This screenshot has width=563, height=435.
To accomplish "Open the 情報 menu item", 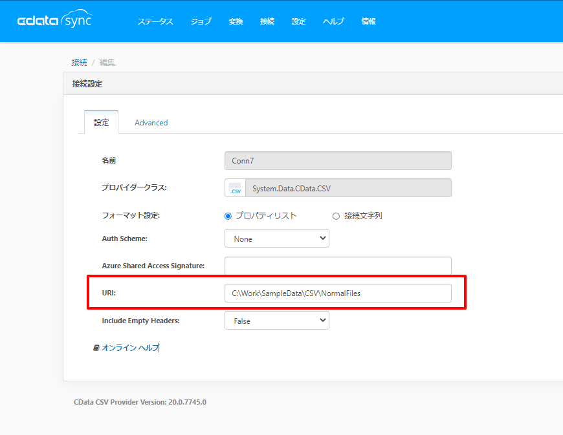I will tap(368, 21).
